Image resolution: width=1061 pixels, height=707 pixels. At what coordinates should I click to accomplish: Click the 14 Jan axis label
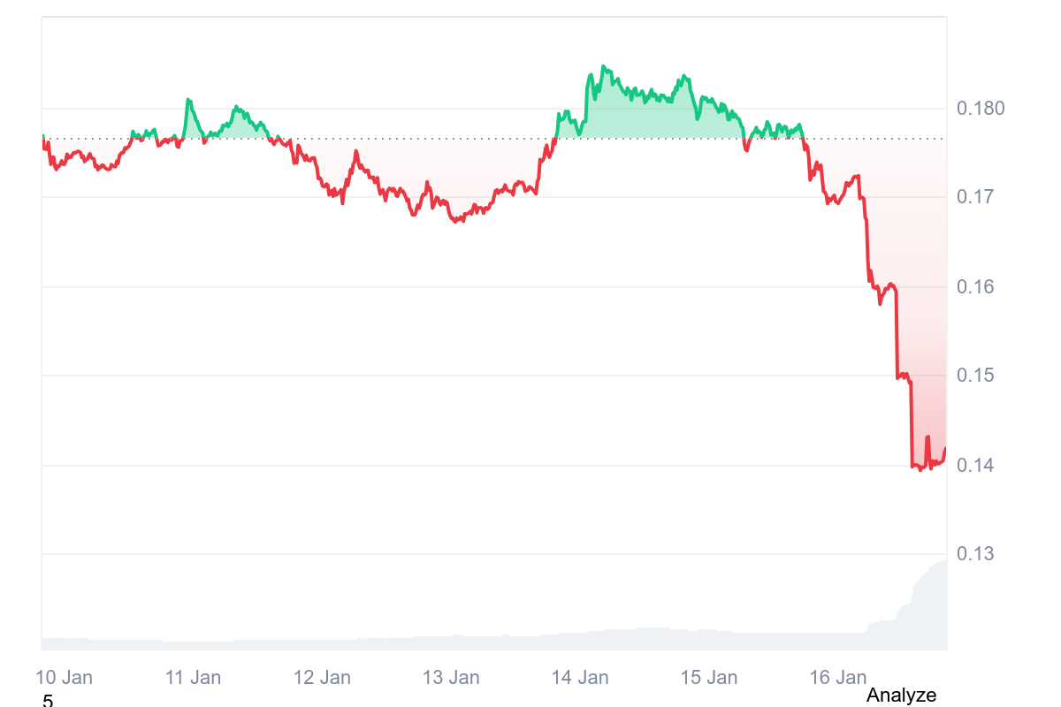[x=580, y=678]
